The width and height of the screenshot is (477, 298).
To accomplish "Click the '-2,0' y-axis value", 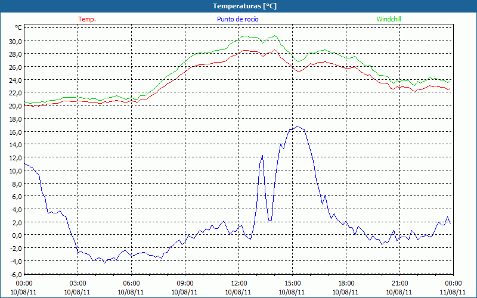I will [16, 249].
